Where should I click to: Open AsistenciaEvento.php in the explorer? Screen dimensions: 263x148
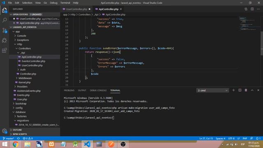click(x=29, y=91)
